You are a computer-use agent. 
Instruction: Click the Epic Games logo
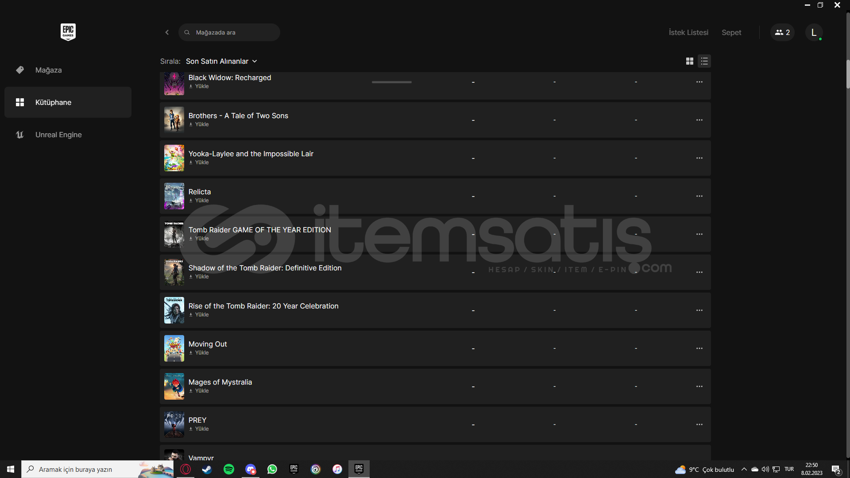tap(68, 32)
